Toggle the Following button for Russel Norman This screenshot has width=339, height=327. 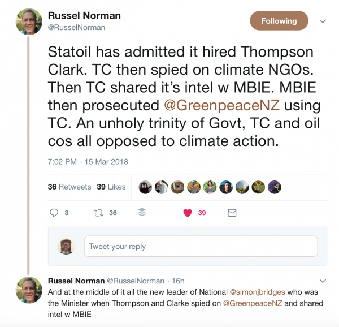[x=279, y=21]
